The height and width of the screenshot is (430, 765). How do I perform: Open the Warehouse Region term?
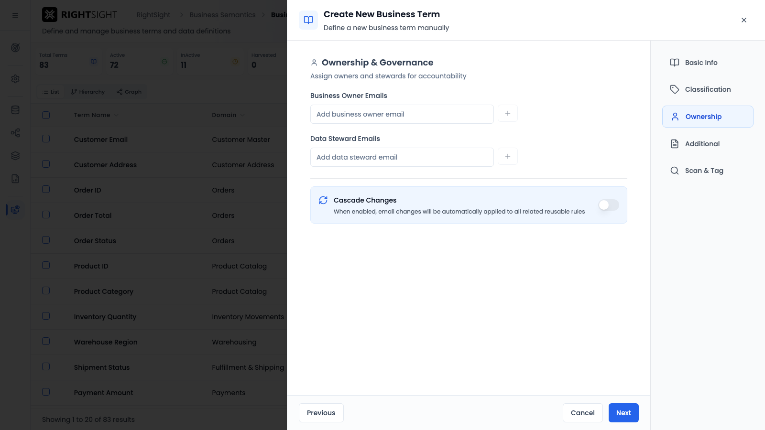point(106,342)
